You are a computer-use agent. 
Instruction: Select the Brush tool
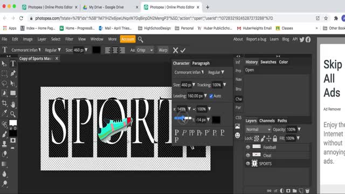(x=4, y=134)
